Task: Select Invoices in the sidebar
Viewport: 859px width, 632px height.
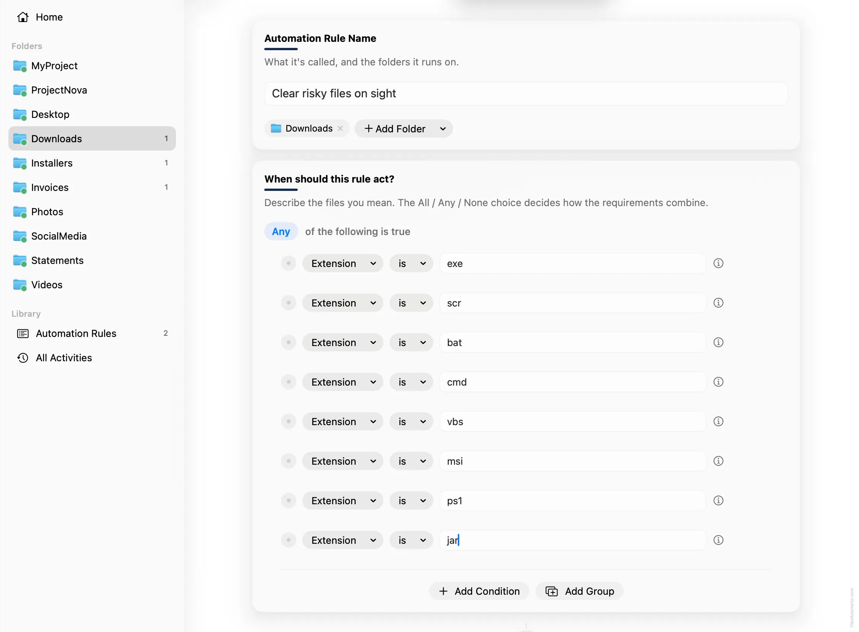Action: [x=92, y=187]
